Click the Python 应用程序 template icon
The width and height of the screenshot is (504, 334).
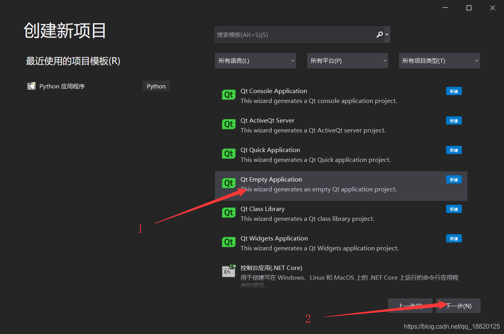point(31,86)
